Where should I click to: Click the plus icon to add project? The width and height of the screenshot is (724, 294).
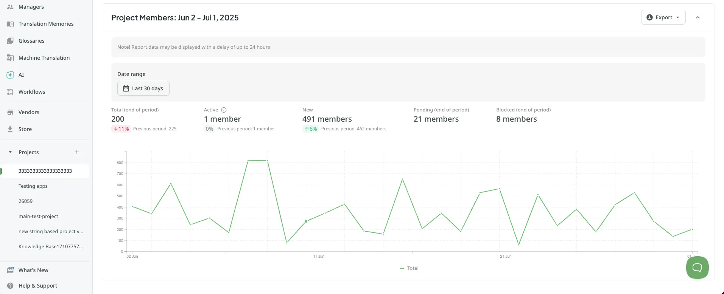(x=77, y=152)
